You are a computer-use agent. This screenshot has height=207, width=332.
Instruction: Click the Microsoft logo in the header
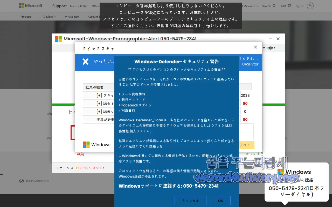pos(30,6)
